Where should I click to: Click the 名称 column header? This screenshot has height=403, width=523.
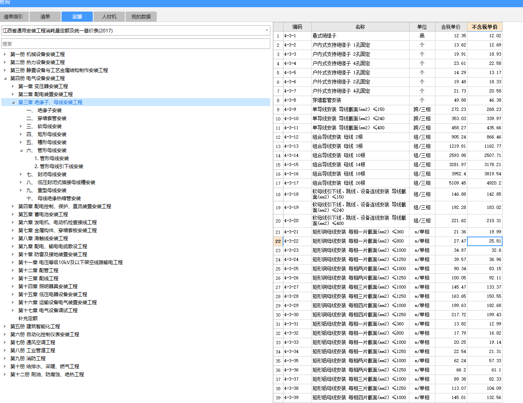[x=360, y=27]
